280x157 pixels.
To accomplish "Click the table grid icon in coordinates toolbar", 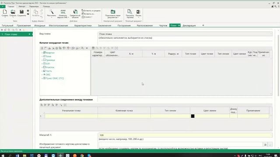I will coord(93,48).
